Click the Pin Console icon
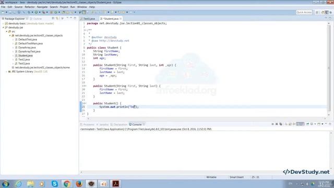Image resolution: width=334 pixels, height=188 pixels. [307, 124]
